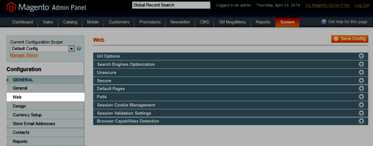Open the Customers menu
This screenshot has width=373, height=146.
(119, 22)
